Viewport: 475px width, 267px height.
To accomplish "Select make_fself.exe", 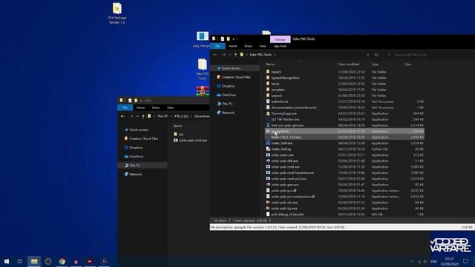I will (x=282, y=143).
